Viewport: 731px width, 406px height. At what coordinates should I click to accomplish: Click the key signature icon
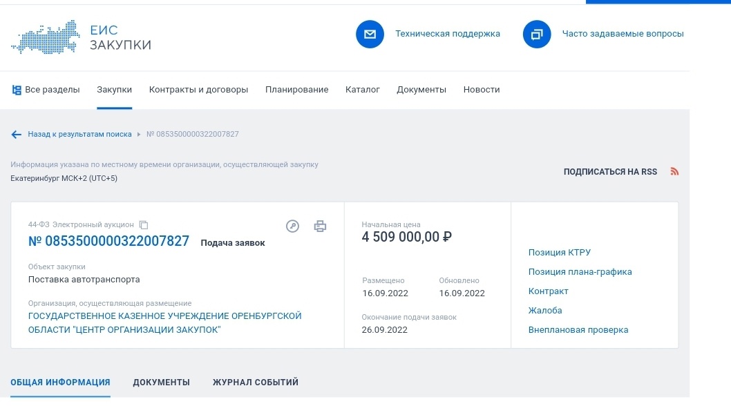(x=292, y=226)
